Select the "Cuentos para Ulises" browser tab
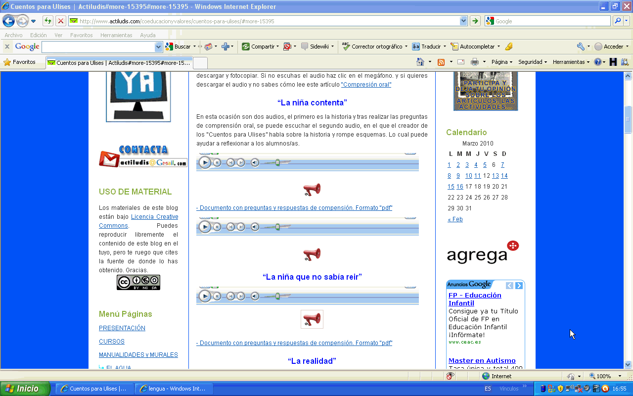This screenshot has width=633, height=396. (119, 63)
